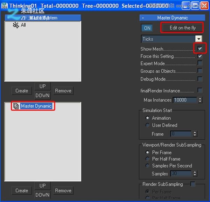210x202 pixels.
Task: Decrease Max Instances with the down spinner
Action: pos(200,102)
